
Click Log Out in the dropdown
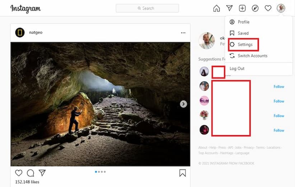237,68
